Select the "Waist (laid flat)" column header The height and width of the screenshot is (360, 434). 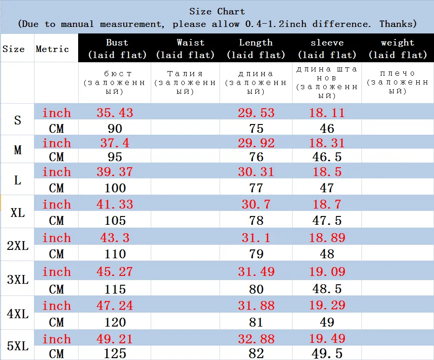click(x=185, y=48)
